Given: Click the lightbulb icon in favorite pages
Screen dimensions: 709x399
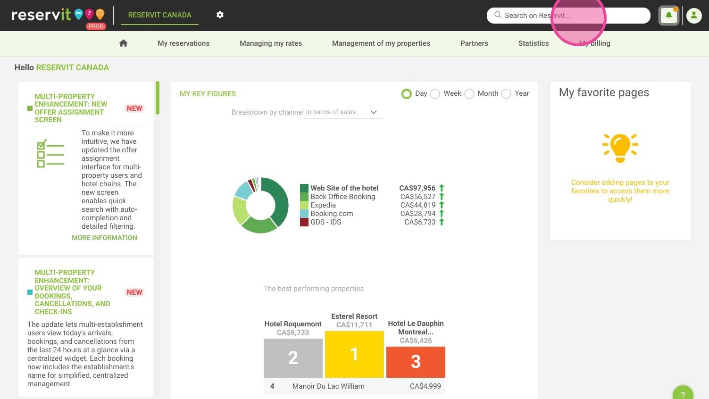Looking at the screenshot, I should (620, 148).
